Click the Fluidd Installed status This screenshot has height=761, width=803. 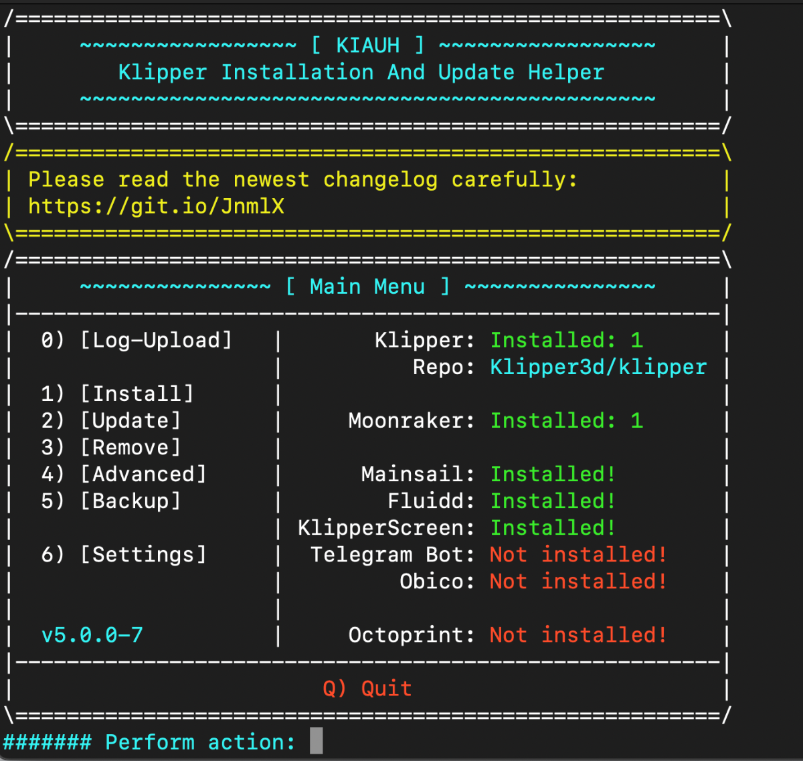tap(553, 501)
